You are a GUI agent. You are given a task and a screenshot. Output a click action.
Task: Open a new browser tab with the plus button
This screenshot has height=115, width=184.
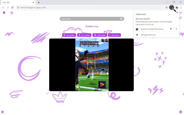(x=39, y=2)
